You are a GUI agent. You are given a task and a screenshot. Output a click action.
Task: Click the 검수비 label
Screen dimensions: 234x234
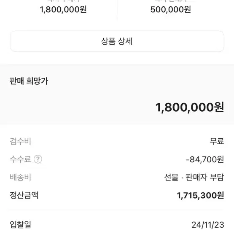click(20, 141)
